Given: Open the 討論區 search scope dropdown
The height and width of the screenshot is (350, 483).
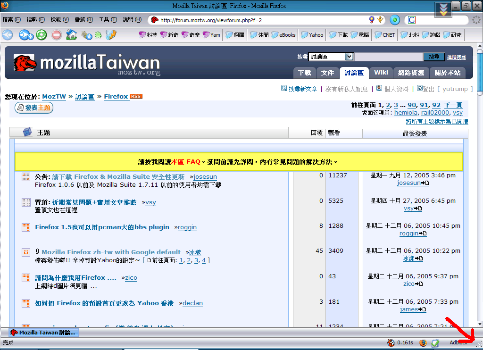Looking at the screenshot, I should pyautogui.click(x=349, y=57).
